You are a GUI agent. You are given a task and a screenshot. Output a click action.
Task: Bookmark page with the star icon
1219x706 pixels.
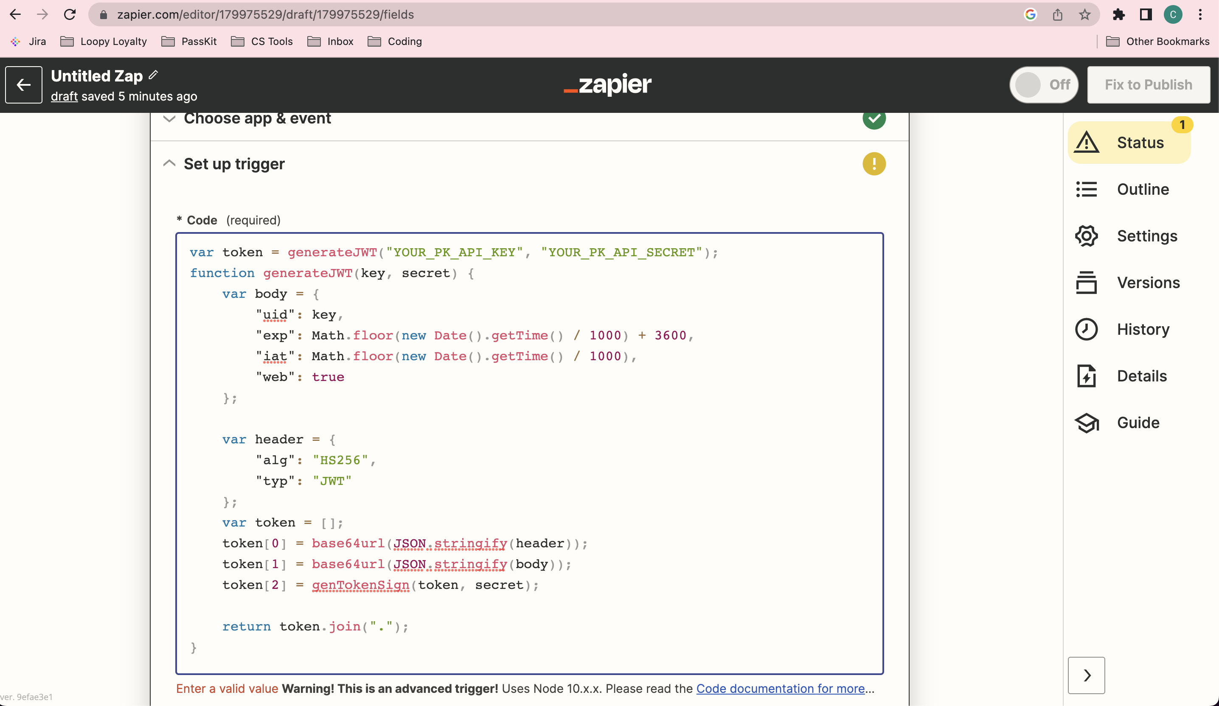1084,14
